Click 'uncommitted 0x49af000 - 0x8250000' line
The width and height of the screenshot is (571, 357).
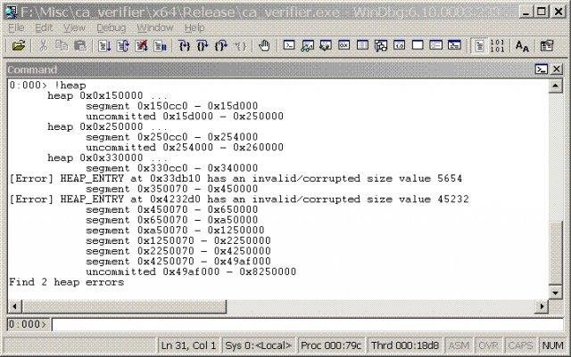191,272
